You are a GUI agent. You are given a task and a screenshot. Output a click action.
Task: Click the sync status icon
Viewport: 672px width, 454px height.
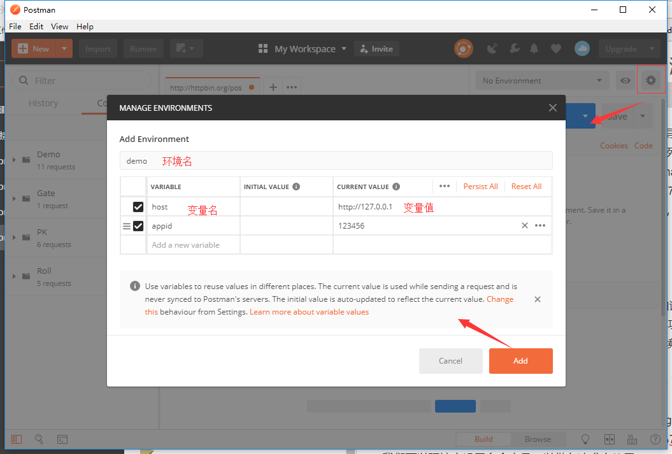463,48
